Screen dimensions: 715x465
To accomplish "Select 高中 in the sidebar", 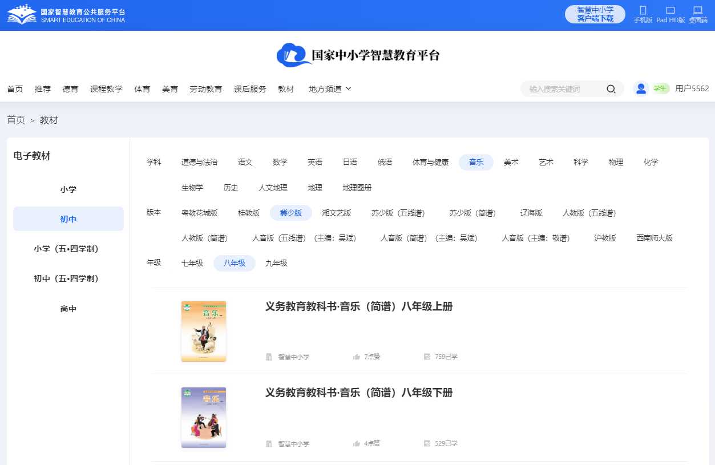I will 68,309.
